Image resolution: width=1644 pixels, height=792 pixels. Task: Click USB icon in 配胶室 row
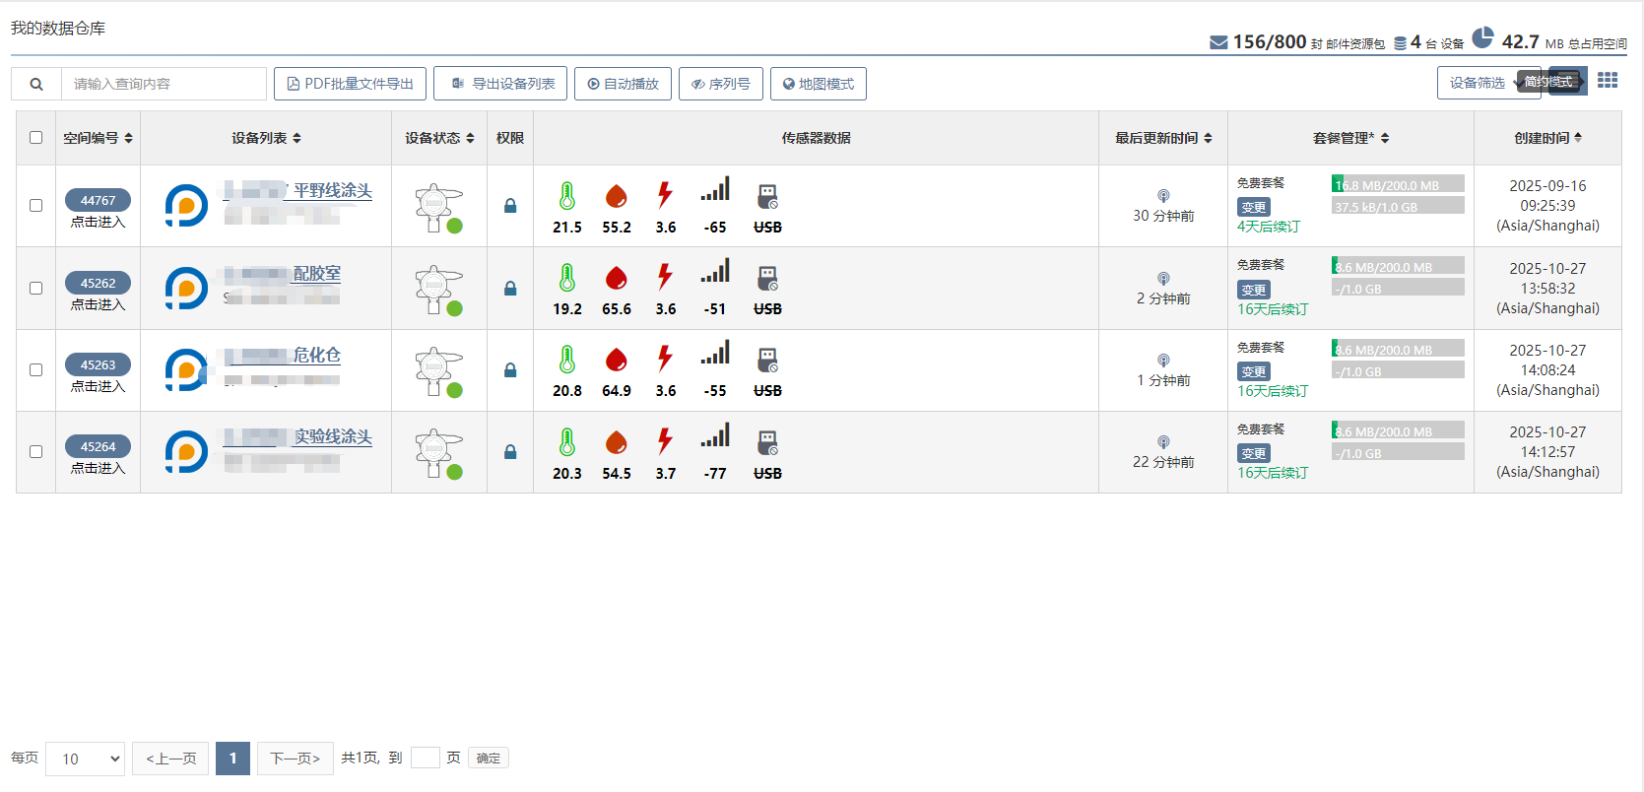[x=767, y=279]
